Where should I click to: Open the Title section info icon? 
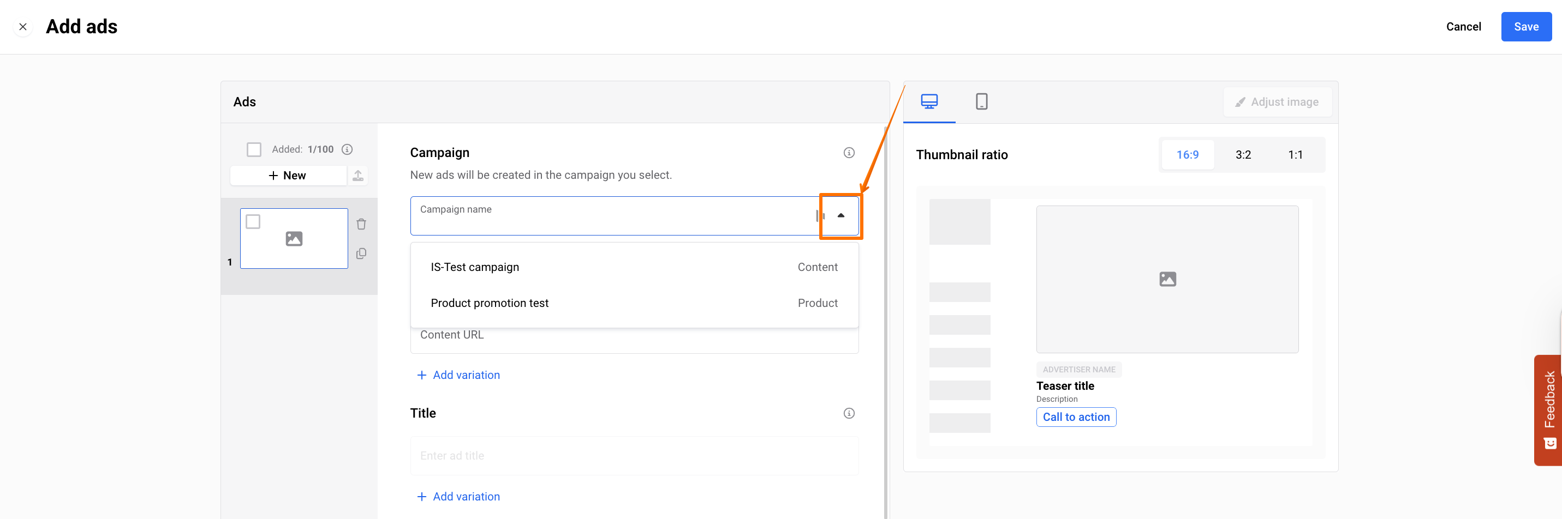pos(848,413)
